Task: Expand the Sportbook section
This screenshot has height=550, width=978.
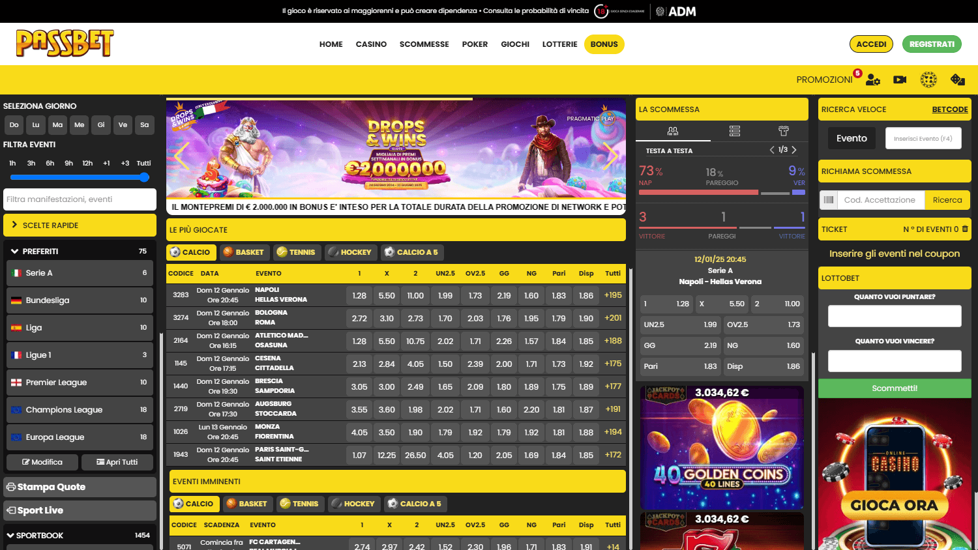Action: (80, 535)
